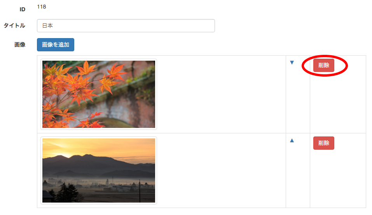This screenshot has width=372, height=215.
Task: Click the blue upward triangle icon
Action: [292, 140]
